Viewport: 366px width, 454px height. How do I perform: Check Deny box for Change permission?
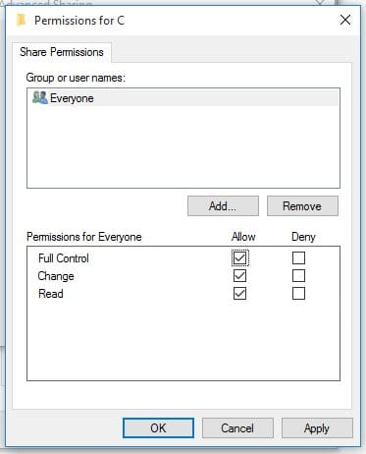tap(298, 276)
